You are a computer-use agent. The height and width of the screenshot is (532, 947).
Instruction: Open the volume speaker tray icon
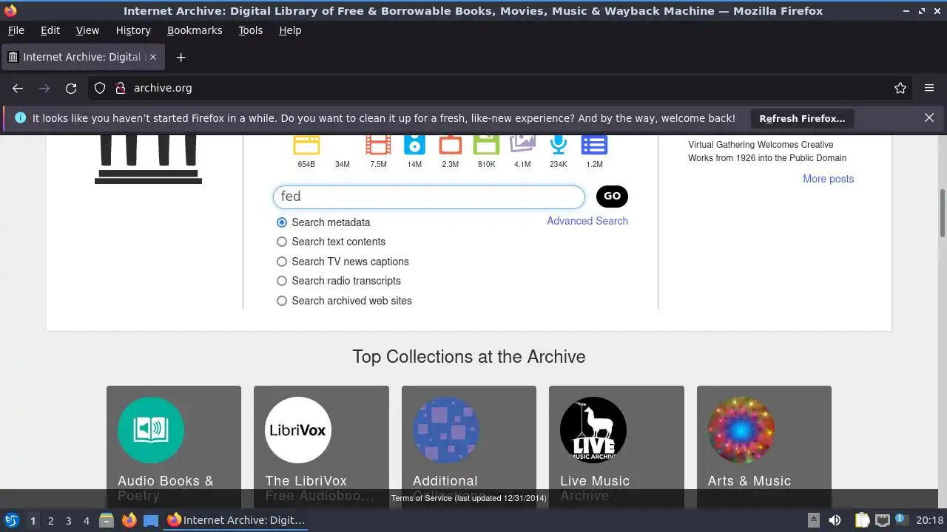click(x=835, y=520)
